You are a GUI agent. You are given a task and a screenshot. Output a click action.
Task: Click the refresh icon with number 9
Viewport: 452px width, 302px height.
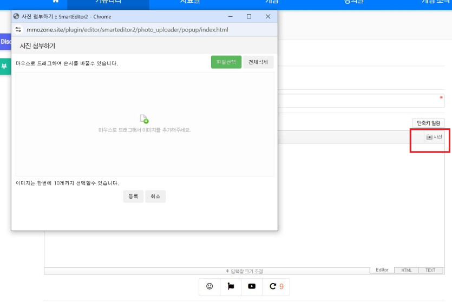(277, 286)
